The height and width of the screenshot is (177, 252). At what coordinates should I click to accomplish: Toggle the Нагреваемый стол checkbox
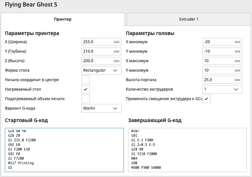click(x=86, y=89)
